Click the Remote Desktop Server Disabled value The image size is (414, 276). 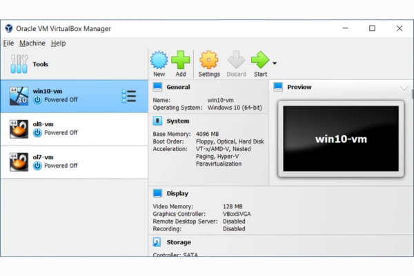(x=234, y=221)
